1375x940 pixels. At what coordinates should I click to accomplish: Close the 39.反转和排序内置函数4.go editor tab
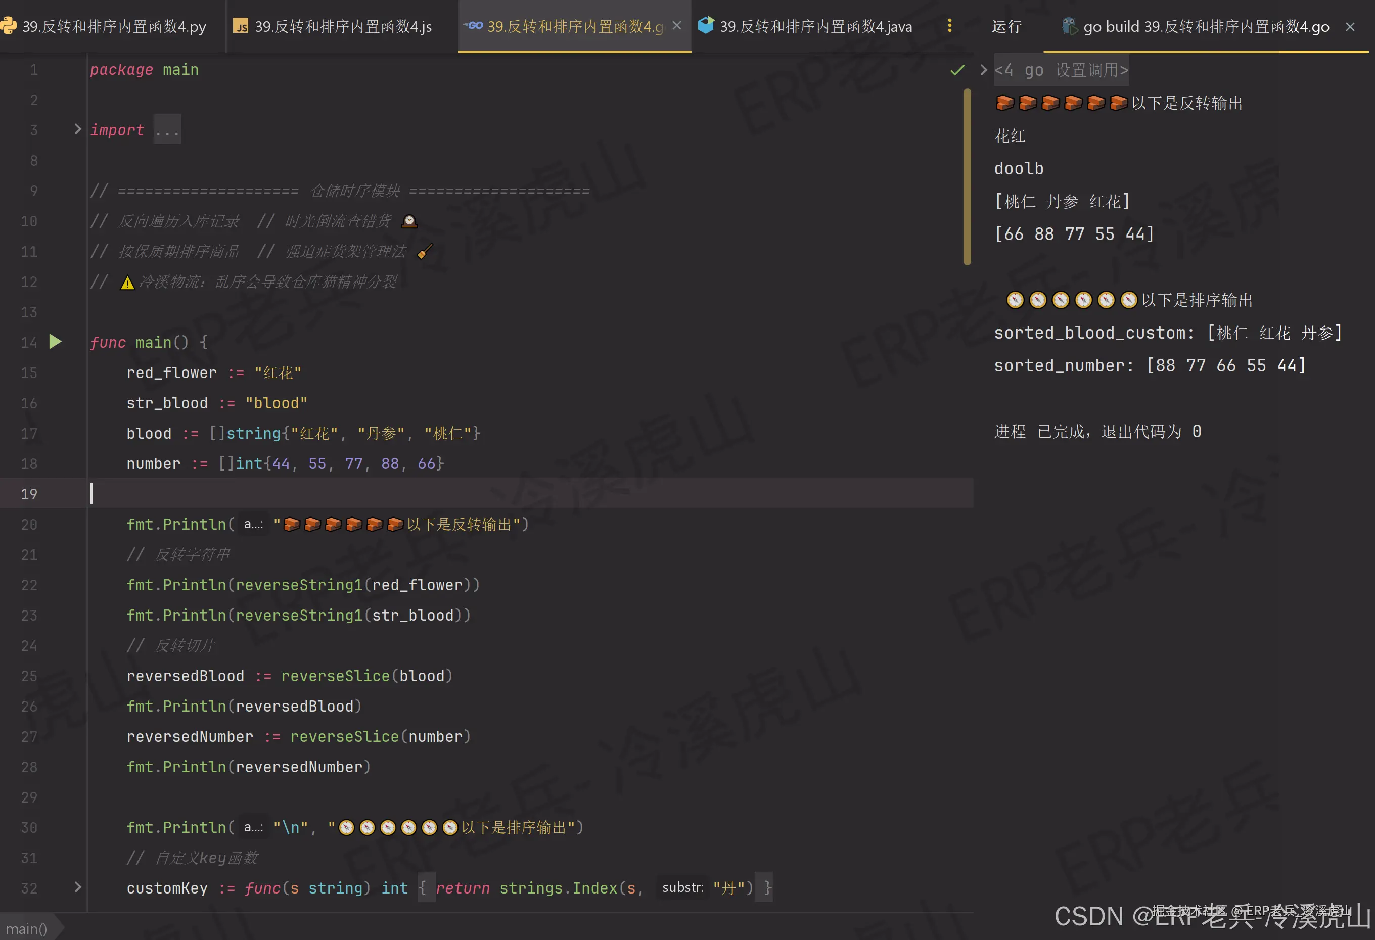pyautogui.click(x=677, y=26)
